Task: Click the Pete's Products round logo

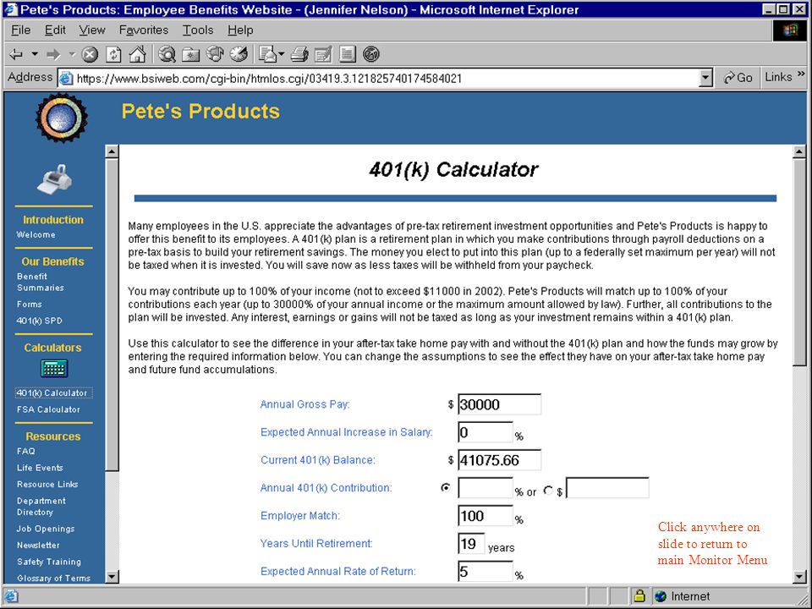Action: coord(62,118)
